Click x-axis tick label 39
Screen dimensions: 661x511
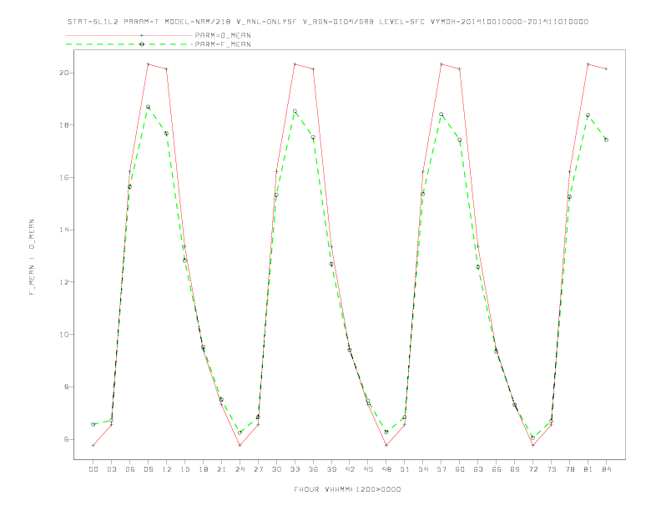(331, 469)
